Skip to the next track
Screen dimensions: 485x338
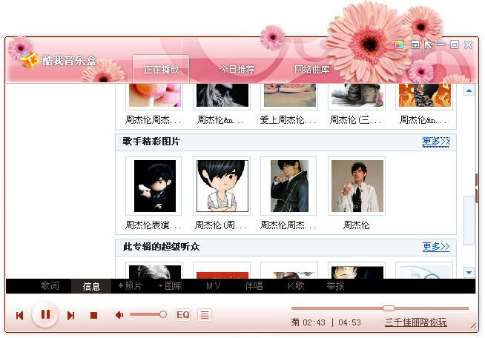(71, 316)
